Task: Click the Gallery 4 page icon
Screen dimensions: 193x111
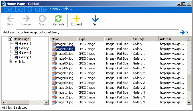Action: (x=16, y=57)
